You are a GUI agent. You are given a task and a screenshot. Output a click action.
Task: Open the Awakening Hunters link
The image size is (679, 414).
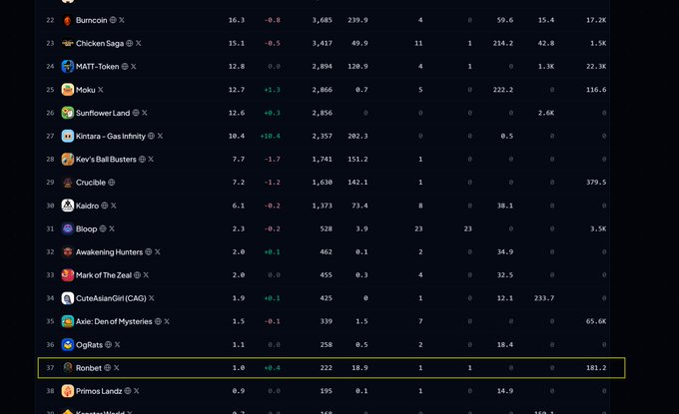coord(109,251)
